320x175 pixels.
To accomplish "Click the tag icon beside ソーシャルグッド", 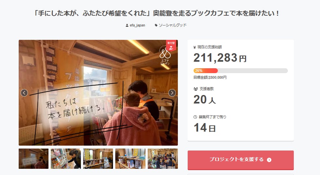I will coord(156,25).
